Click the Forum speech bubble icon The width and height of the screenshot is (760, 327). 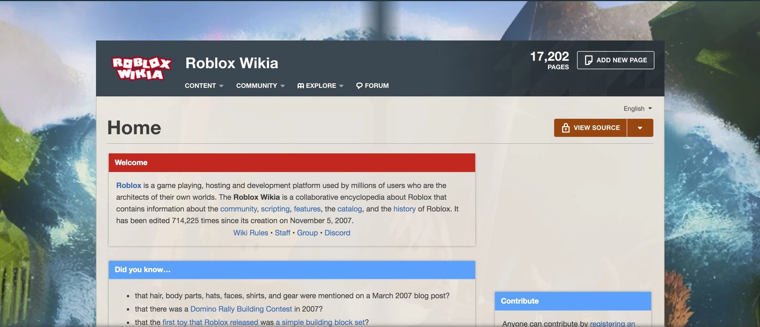tap(359, 86)
